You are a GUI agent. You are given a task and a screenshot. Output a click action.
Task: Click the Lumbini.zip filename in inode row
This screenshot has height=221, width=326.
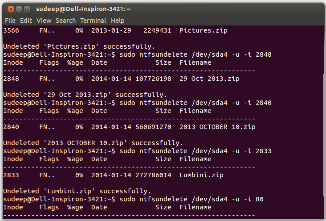(201, 175)
